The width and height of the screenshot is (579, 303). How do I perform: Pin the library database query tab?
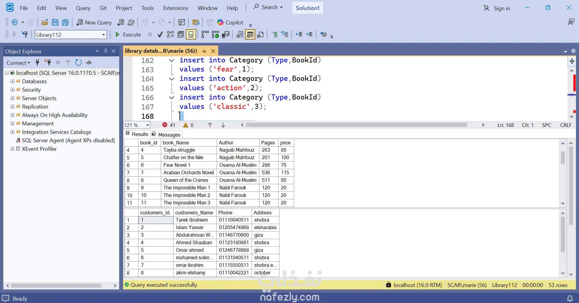204,51
